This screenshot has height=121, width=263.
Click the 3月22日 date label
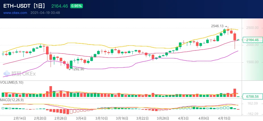(x=143, y=118)
